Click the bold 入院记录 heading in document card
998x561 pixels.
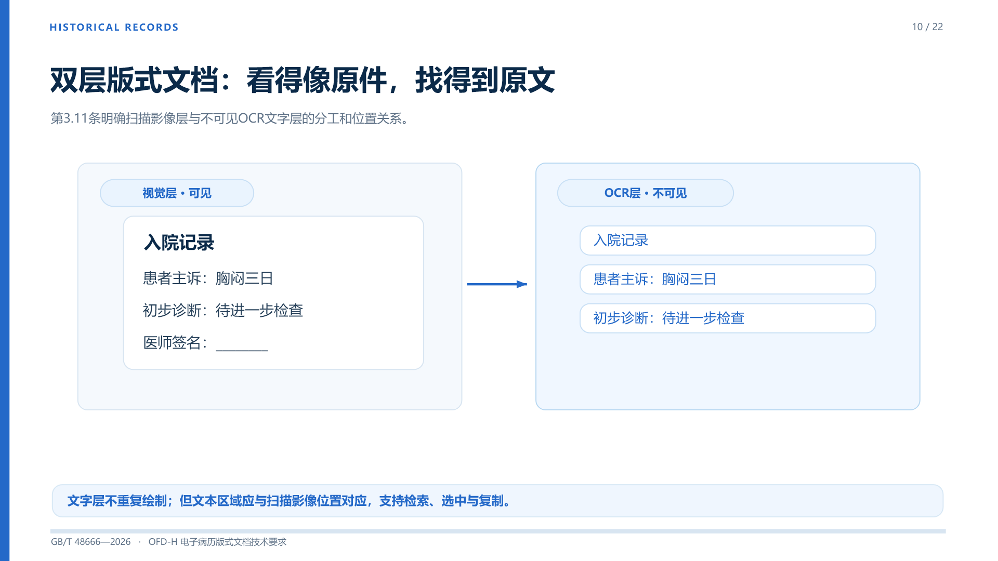179,243
